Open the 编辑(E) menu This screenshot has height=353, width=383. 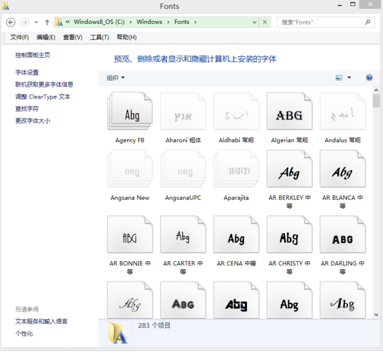[46, 37]
